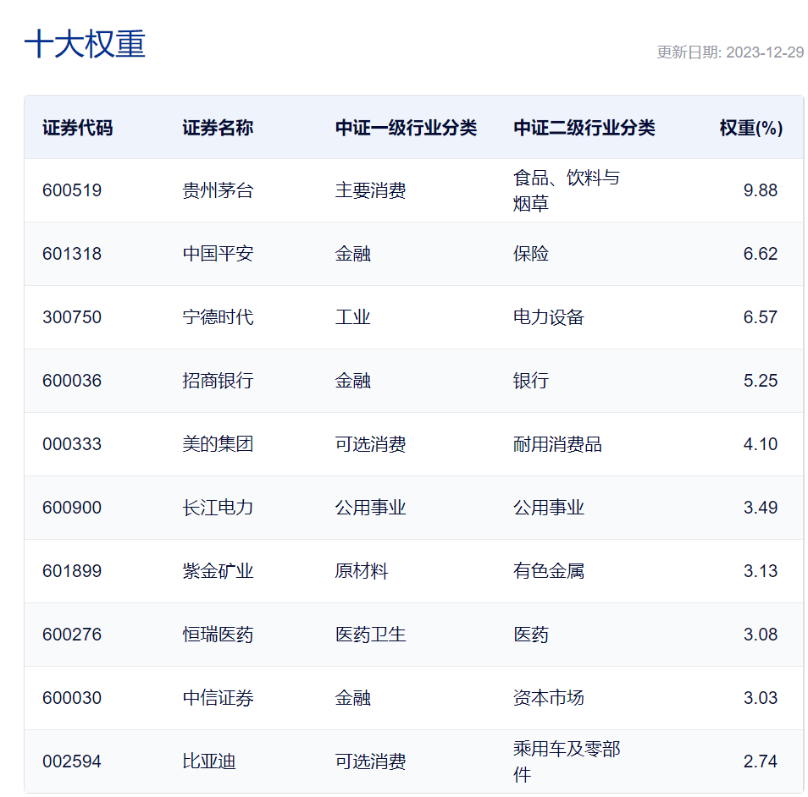The image size is (808, 797).
Task: Click the 证券代码 column header
Action: tap(77, 128)
